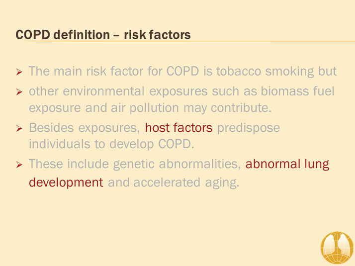The width and height of the screenshot is (355, 266).
Task: Click the first red arrow bullet
Action: pyautogui.click(x=19, y=72)
